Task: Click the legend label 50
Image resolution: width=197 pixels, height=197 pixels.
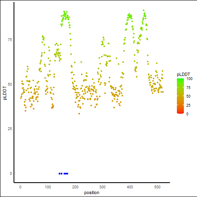Action: (x=188, y=96)
